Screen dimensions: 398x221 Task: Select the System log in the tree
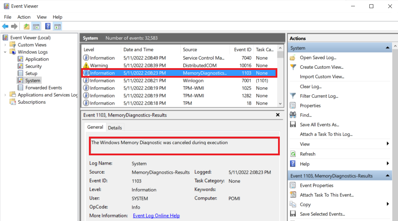click(33, 80)
